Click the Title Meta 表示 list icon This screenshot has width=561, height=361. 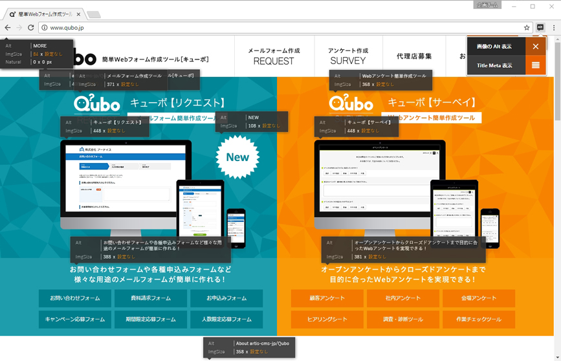(536, 65)
